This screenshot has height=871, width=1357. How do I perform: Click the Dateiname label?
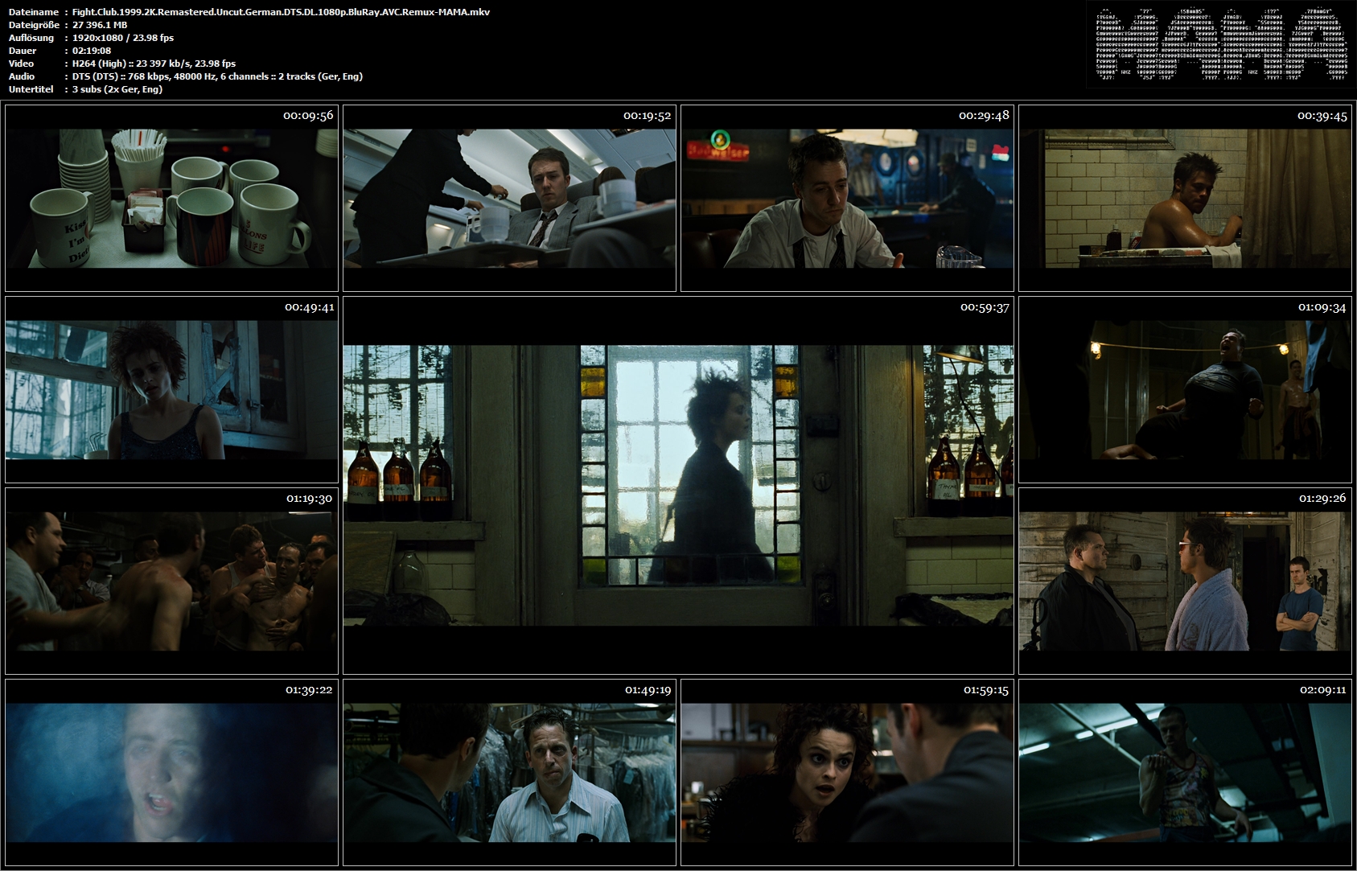point(34,12)
